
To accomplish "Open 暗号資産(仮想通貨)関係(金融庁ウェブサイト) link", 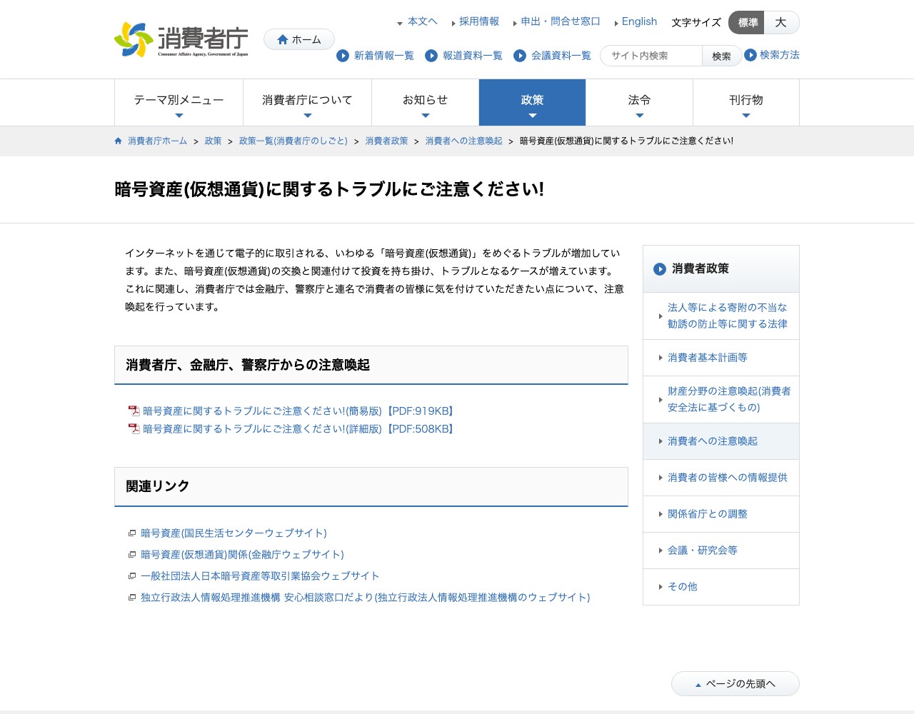I will (242, 554).
